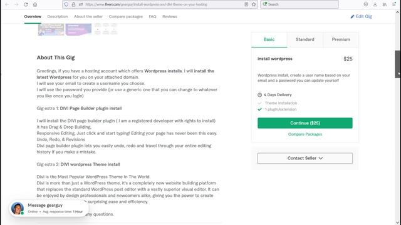This screenshot has height=225, width=401.
Task: Click the About This Gig heading
Action: click(56, 57)
